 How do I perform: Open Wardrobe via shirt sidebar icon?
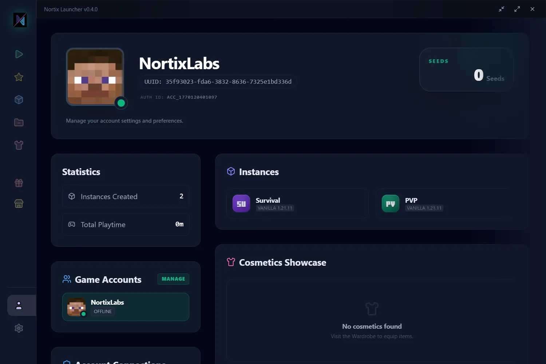coord(19,145)
